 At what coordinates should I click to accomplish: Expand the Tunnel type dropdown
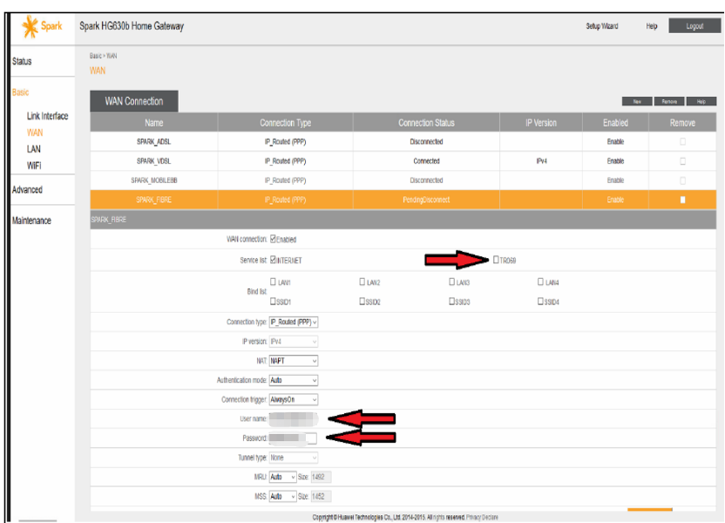(294, 458)
